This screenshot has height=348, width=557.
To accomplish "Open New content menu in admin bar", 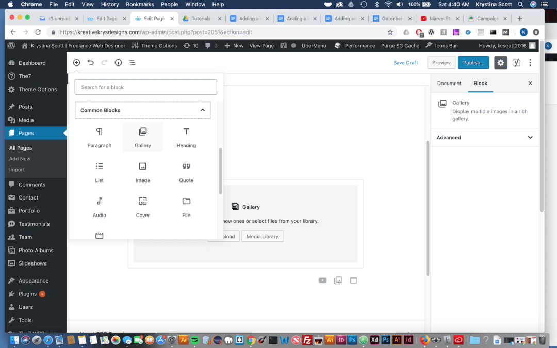I will click(234, 46).
